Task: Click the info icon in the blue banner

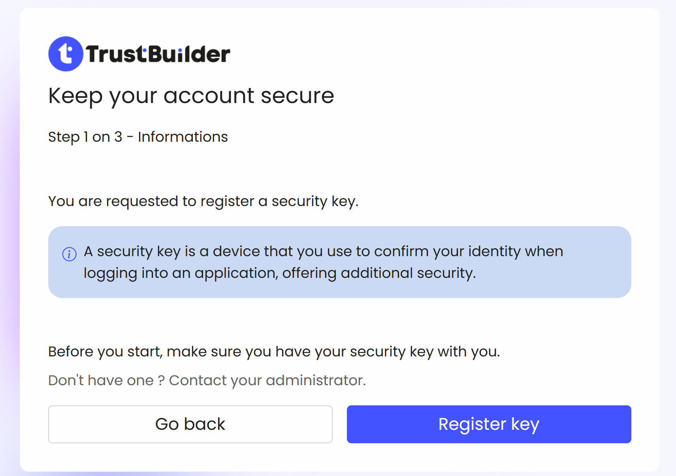Action: click(70, 254)
